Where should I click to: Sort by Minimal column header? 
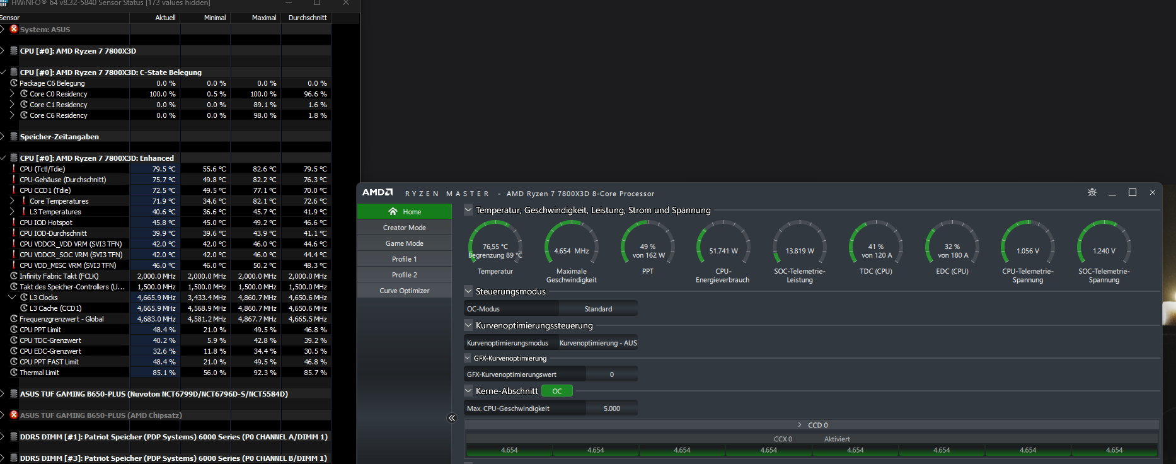coord(205,18)
